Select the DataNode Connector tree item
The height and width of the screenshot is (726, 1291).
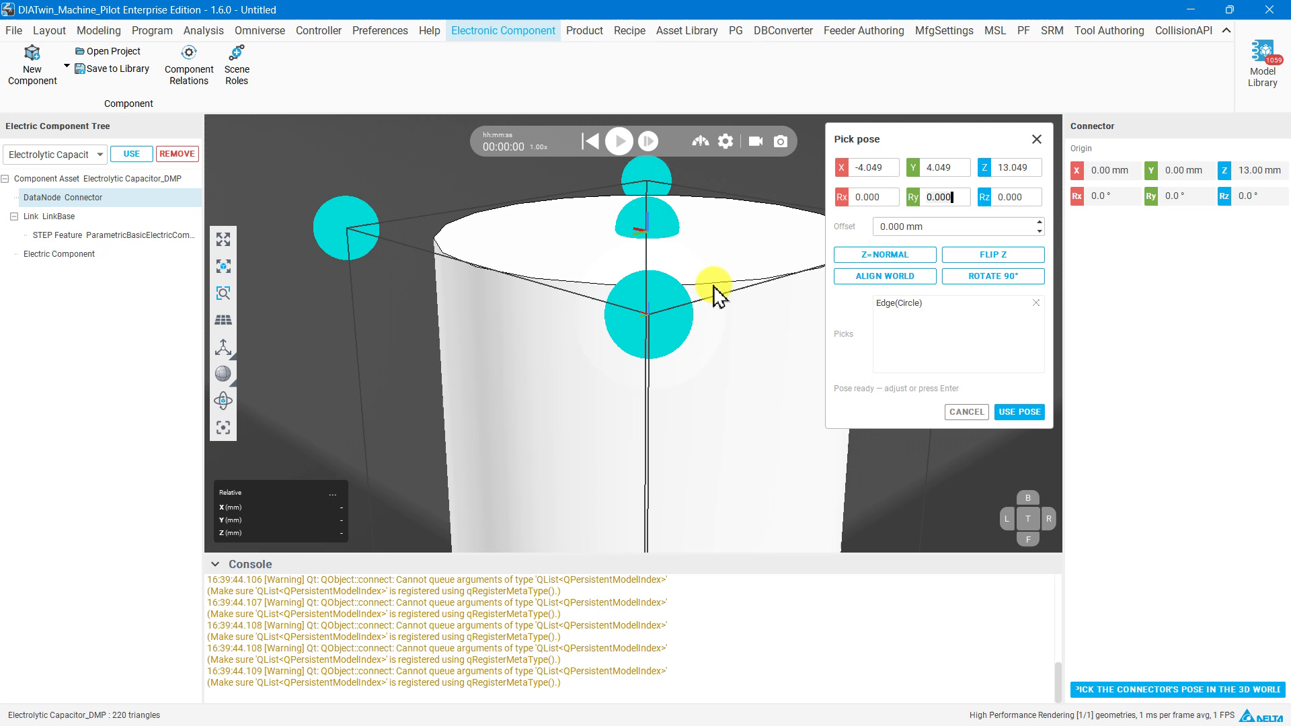(63, 198)
